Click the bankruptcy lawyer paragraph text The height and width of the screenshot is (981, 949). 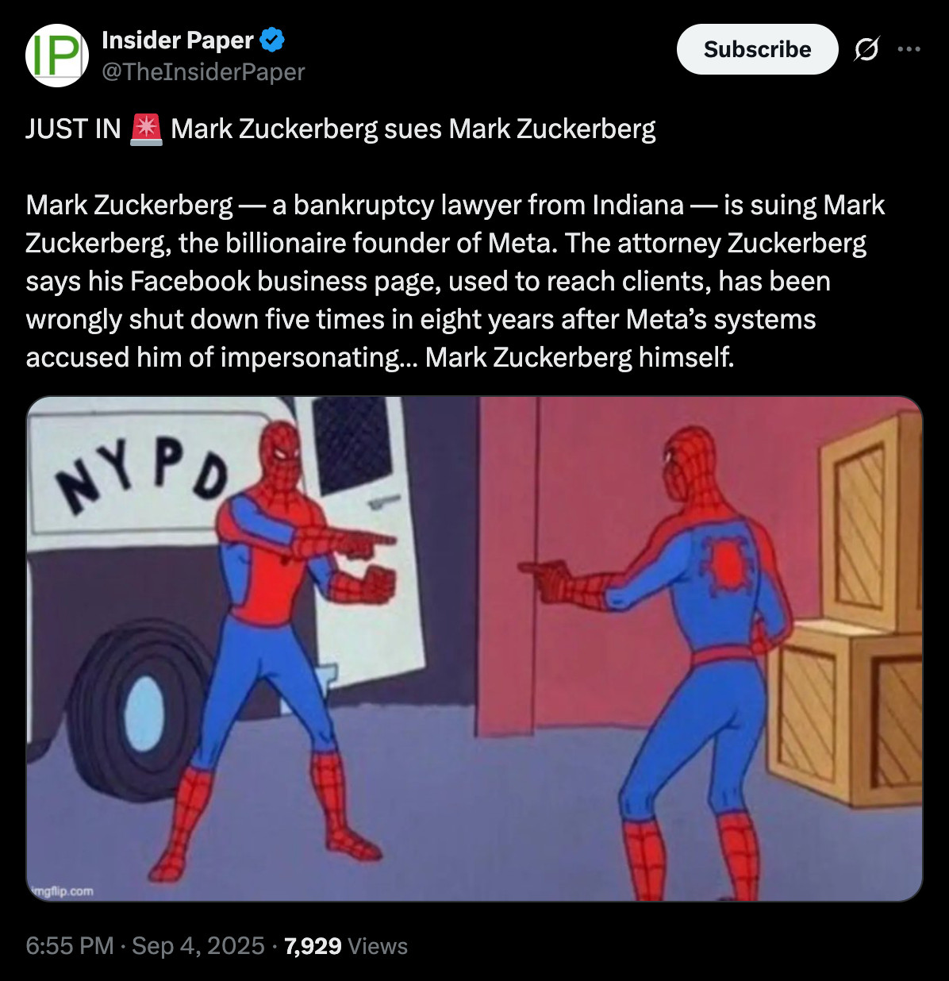(455, 281)
